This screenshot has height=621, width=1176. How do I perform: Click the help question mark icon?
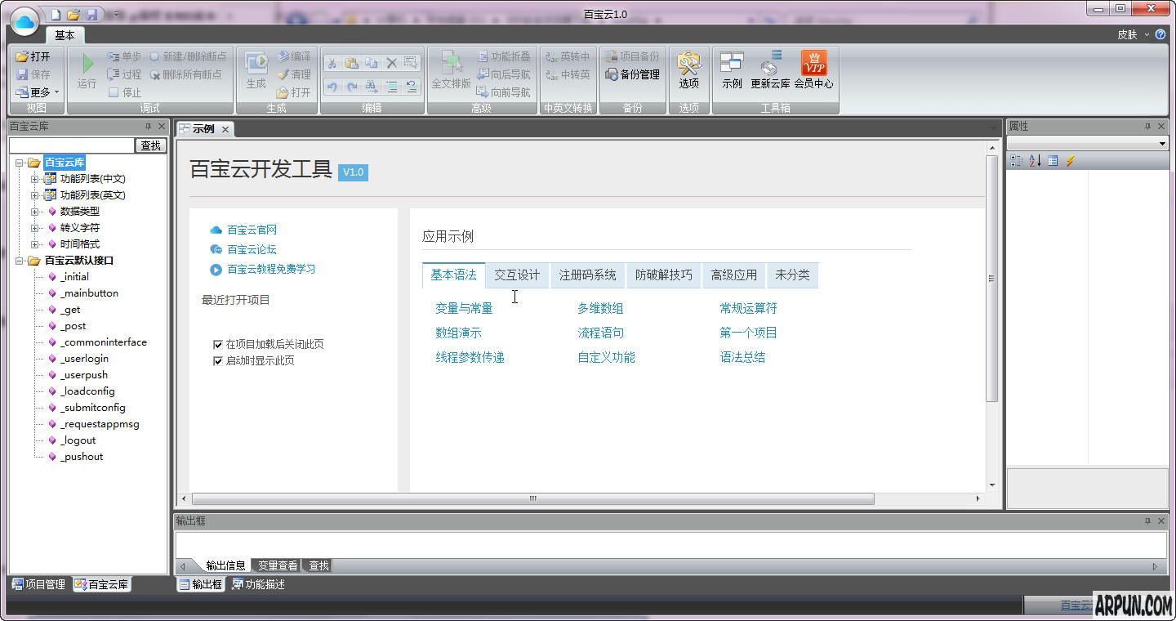click(1160, 34)
